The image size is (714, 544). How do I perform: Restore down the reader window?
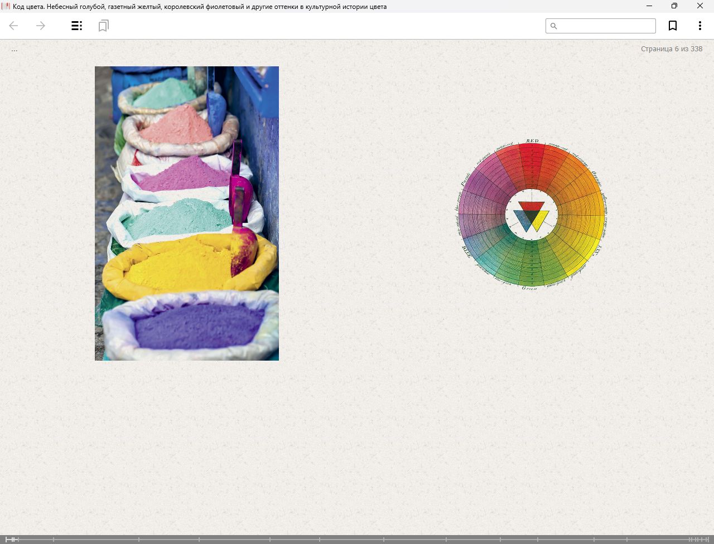[x=674, y=6]
